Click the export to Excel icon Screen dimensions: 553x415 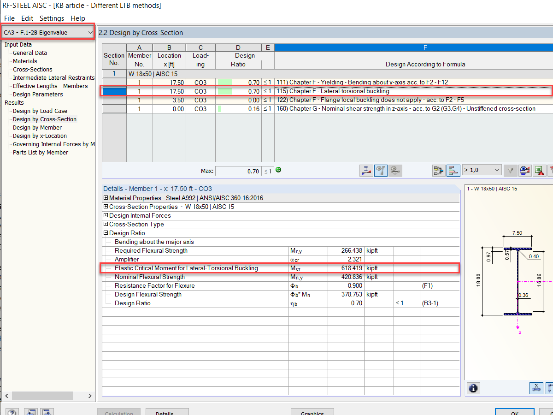[x=540, y=170]
